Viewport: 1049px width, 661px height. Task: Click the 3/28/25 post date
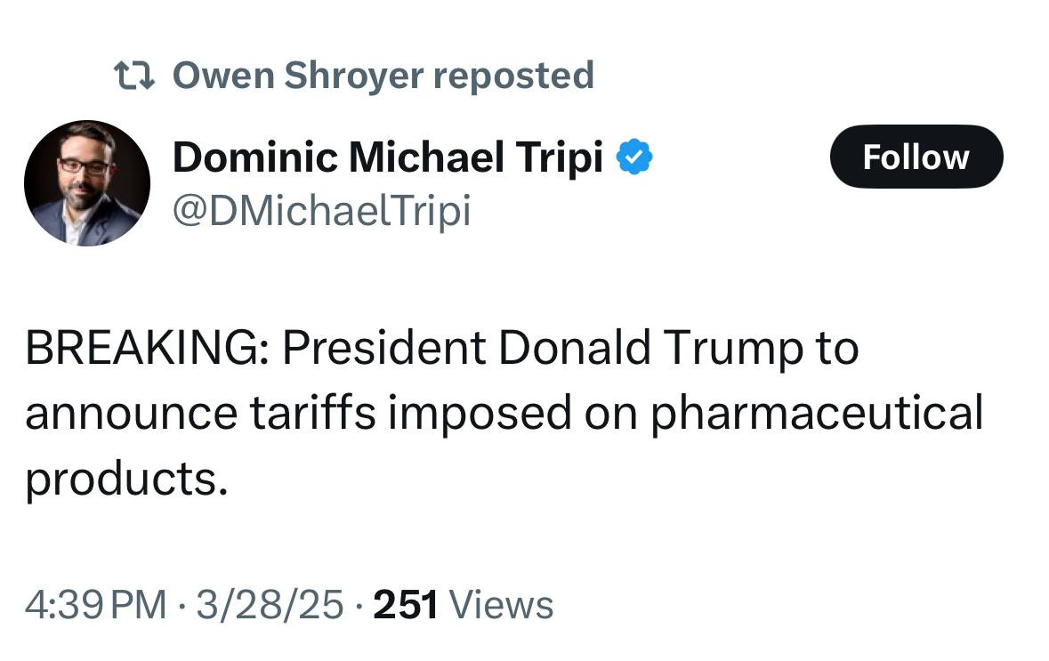tap(270, 606)
